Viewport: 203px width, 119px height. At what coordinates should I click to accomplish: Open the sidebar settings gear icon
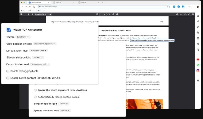pos(198,81)
